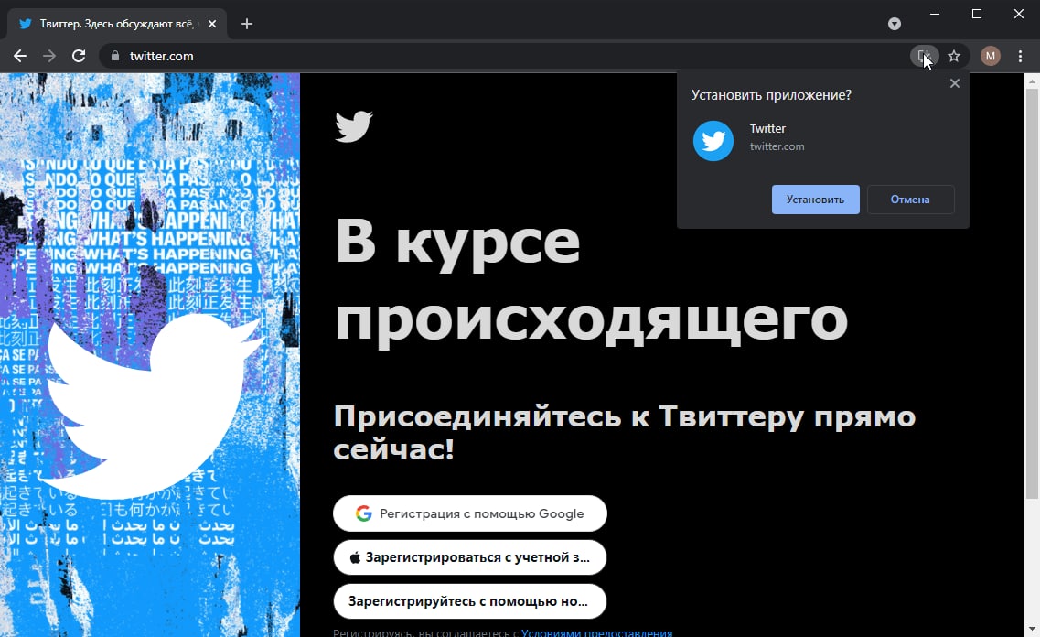Click the back navigation arrow
Image resolution: width=1040 pixels, height=637 pixels.
tap(20, 57)
